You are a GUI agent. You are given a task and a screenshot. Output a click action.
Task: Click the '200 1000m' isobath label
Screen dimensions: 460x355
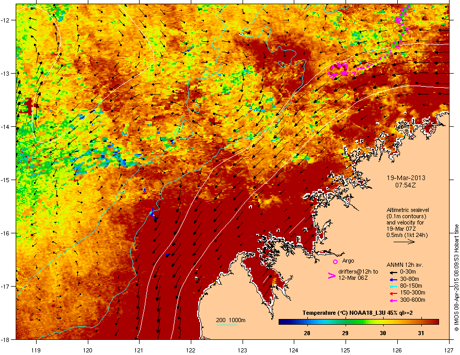231,321
